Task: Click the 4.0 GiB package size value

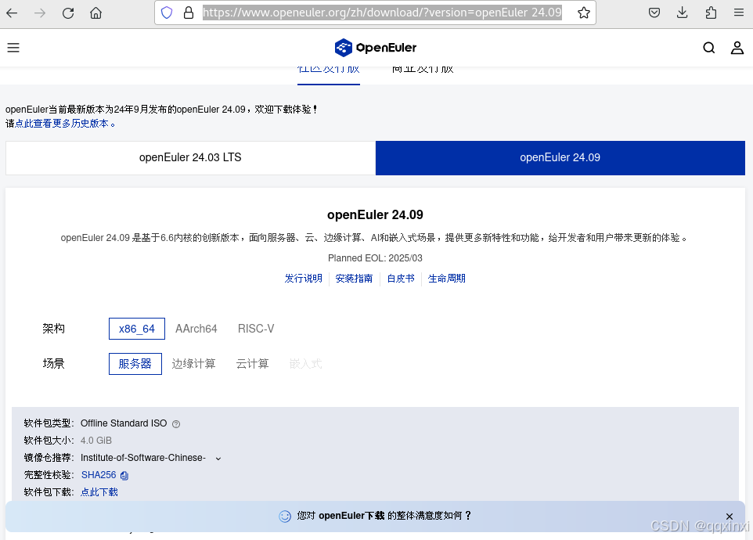Action: click(x=96, y=441)
